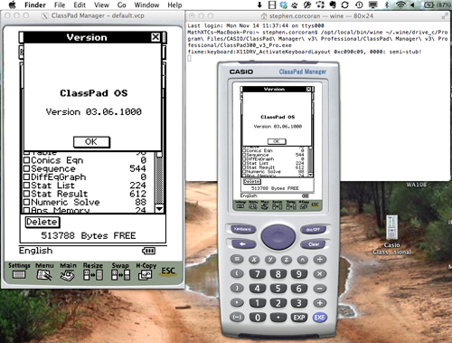Click the "513788 Bytes FREE" text

point(89,235)
